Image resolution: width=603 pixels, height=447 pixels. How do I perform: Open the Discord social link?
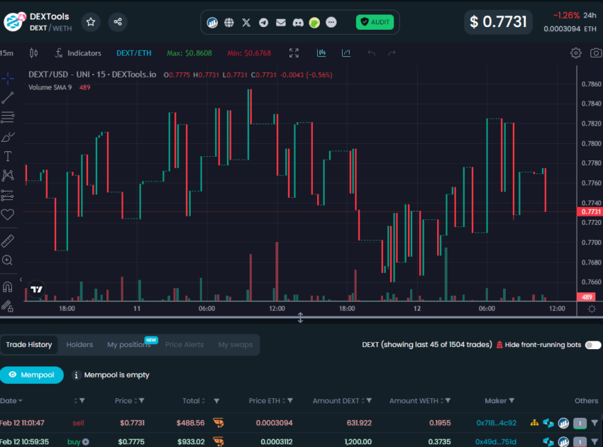coord(298,22)
